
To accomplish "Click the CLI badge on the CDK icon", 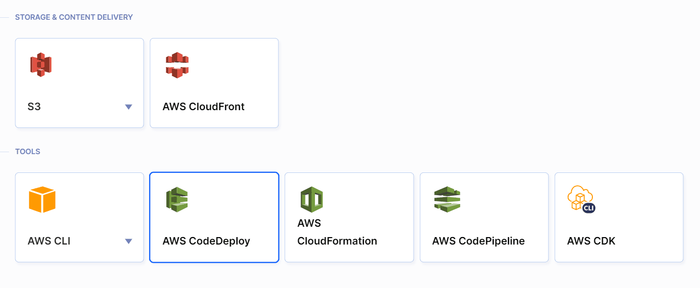I will (588, 208).
